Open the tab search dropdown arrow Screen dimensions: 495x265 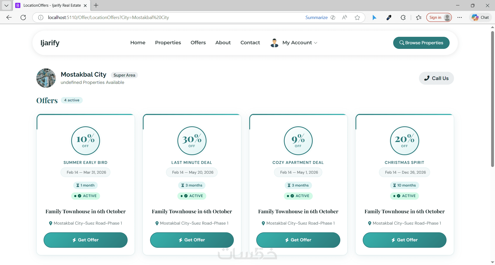pyautogui.click(x=6, y=5)
